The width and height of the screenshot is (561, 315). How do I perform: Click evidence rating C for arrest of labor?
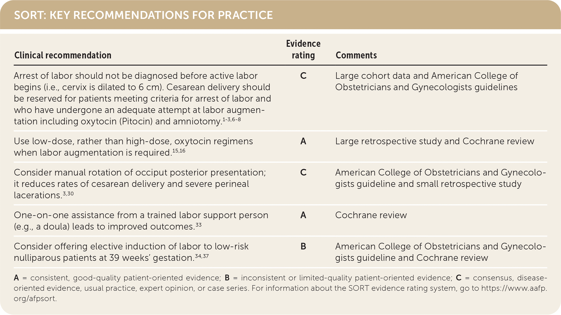pos(303,76)
